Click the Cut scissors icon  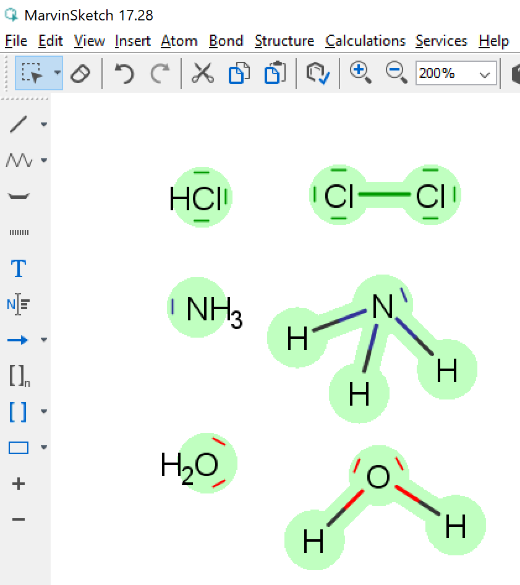202,74
